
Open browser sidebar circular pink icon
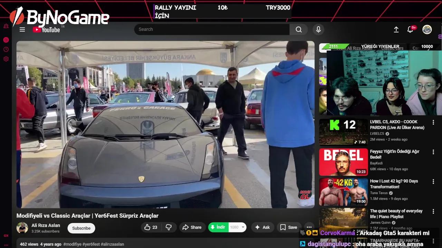[x=6, y=40]
